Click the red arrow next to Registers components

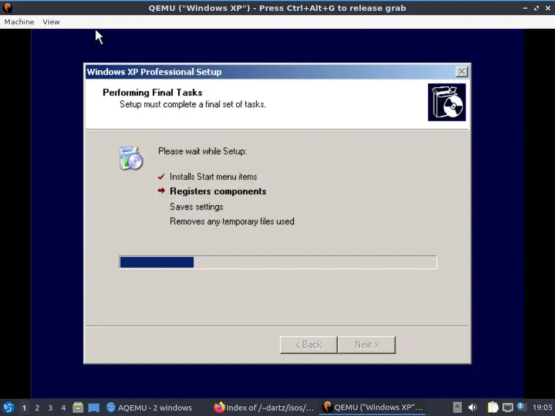162,191
